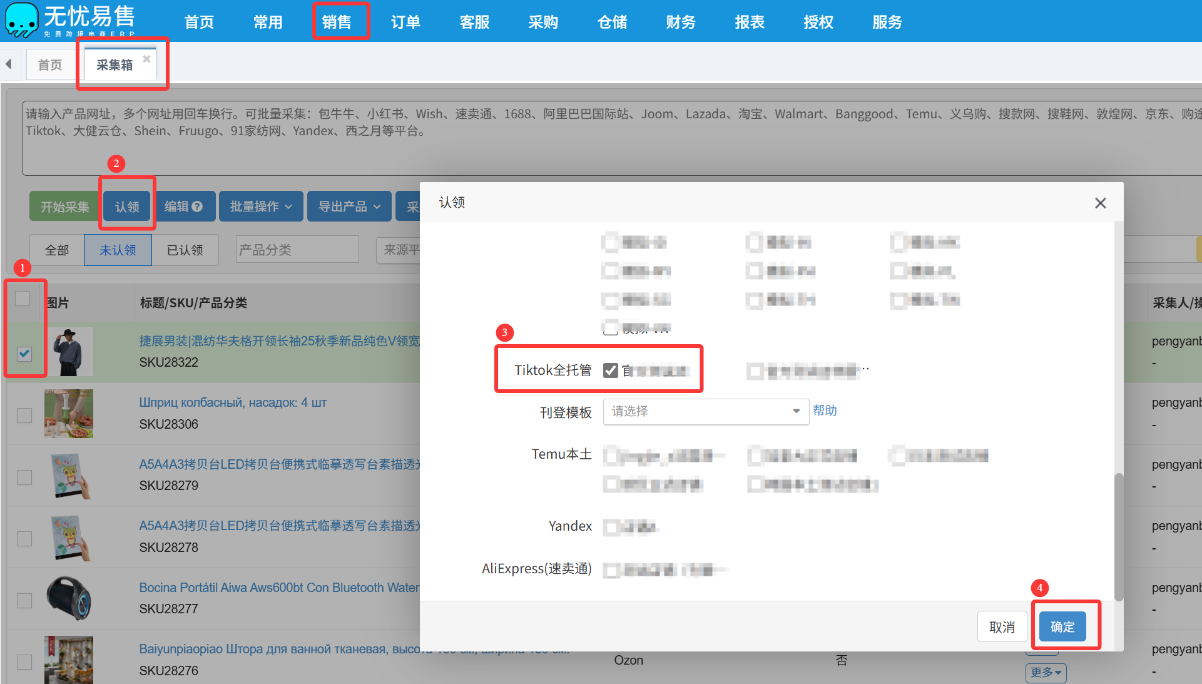Open the 订单 menu in top bar
This screenshot has height=684, width=1202.
pyautogui.click(x=405, y=22)
